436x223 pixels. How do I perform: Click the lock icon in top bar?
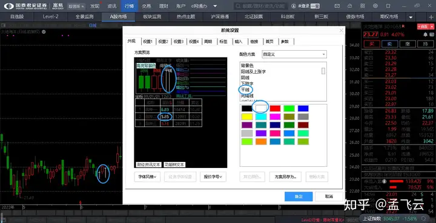[350, 6]
